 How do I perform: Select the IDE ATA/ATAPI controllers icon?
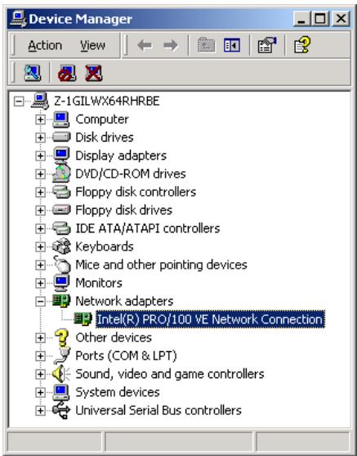tap(61, 228)
